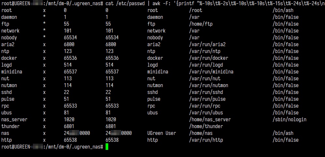Click the /var/run/minidlna directory path

(x=211, y=72)
